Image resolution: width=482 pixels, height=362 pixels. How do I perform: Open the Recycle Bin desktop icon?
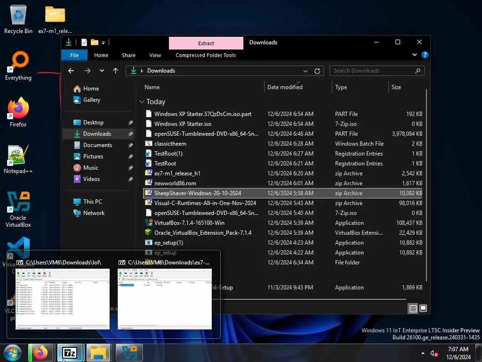[18, 19]
